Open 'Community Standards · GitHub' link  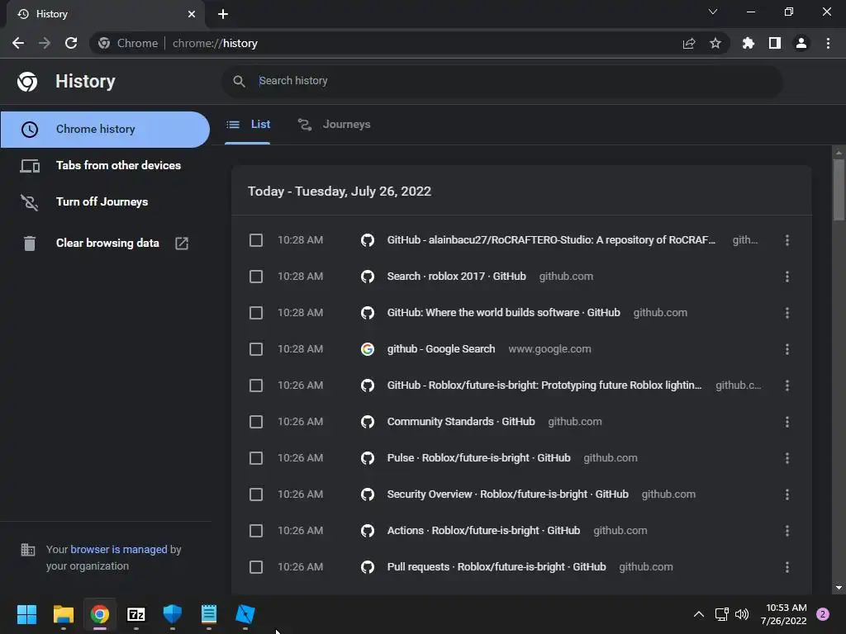[461, 422]
